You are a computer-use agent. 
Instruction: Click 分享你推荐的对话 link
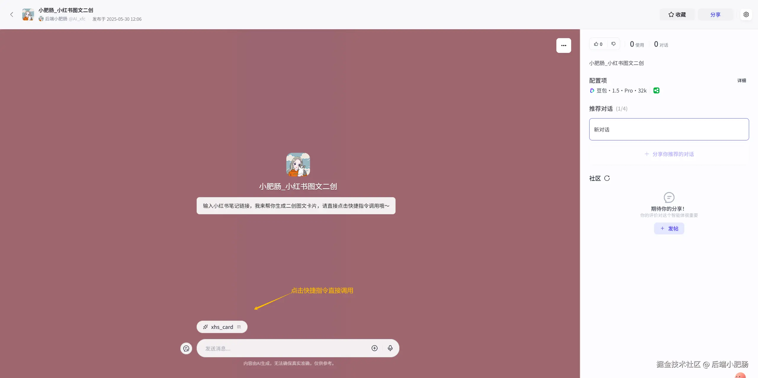[669, 154]
